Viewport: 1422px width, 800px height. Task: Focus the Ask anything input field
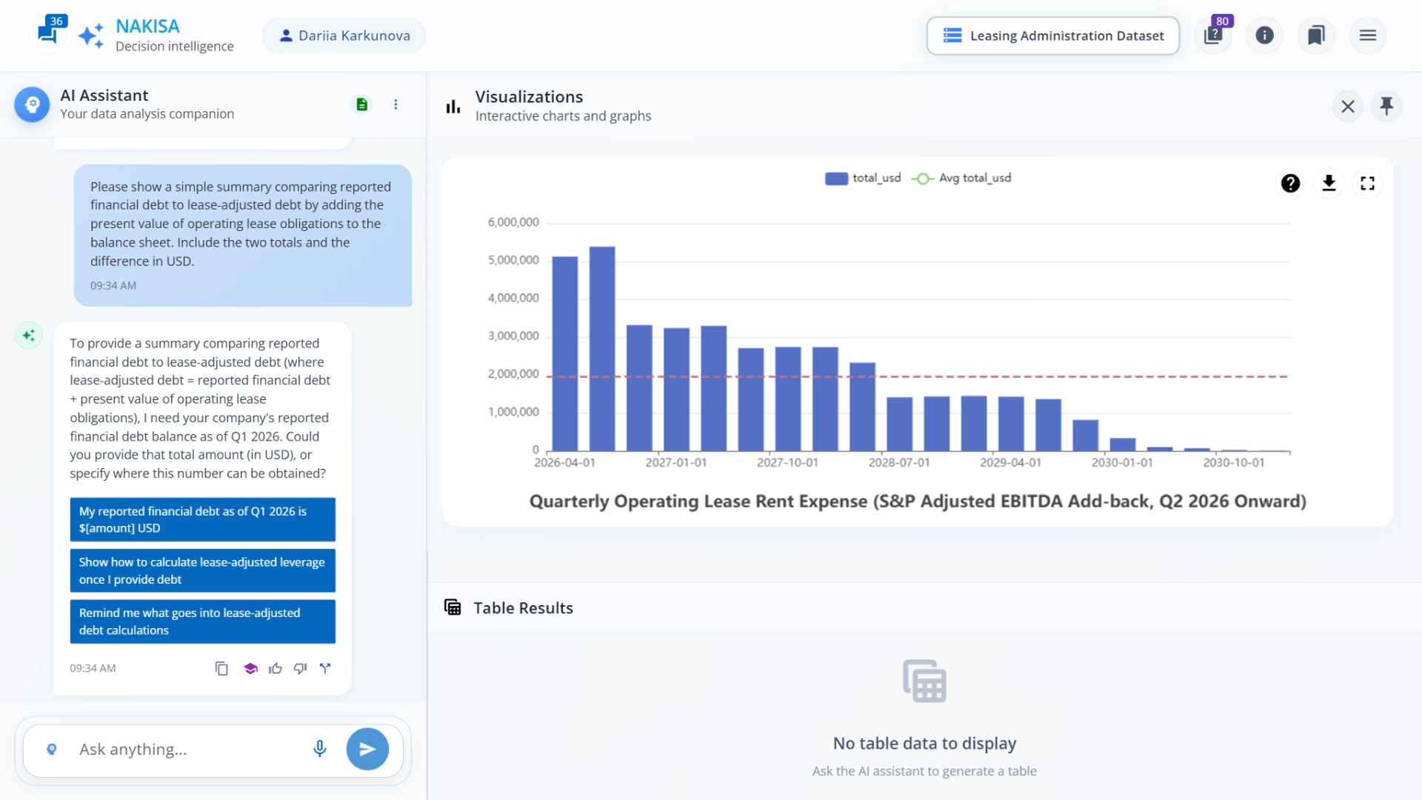pos(189,749)
